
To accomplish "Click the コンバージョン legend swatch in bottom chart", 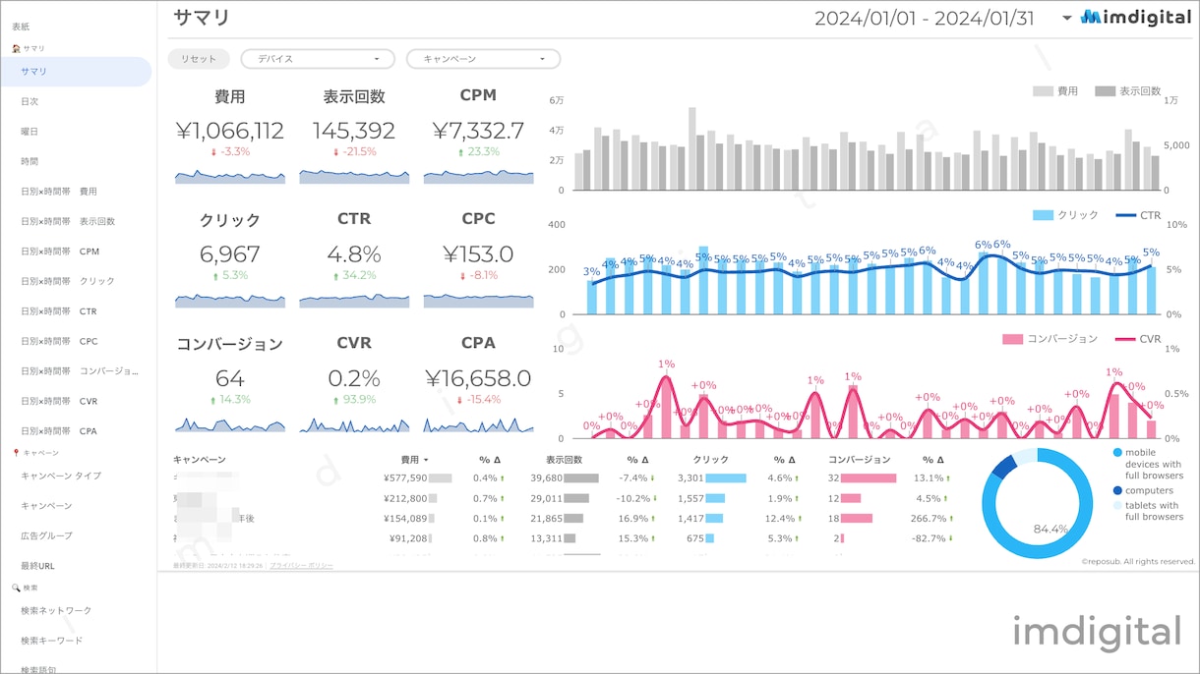I will [1012, 339].
